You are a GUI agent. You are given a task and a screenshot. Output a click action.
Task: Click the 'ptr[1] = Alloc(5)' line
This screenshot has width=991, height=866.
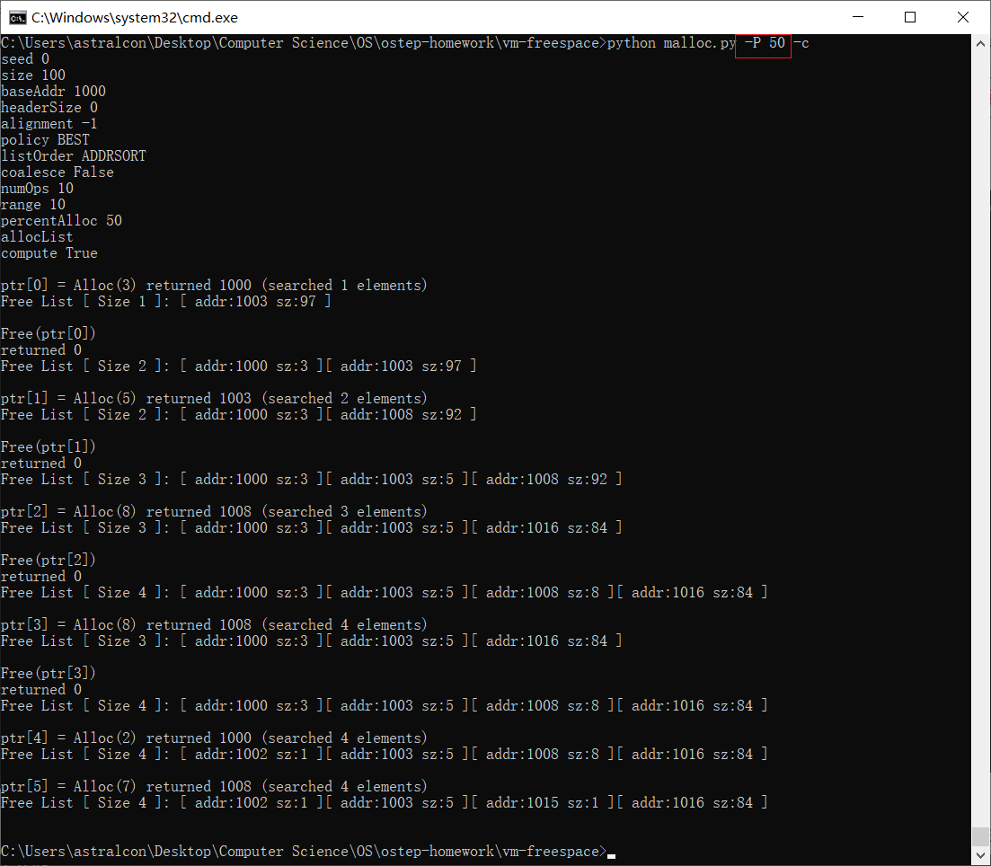[x=214, y=399]
